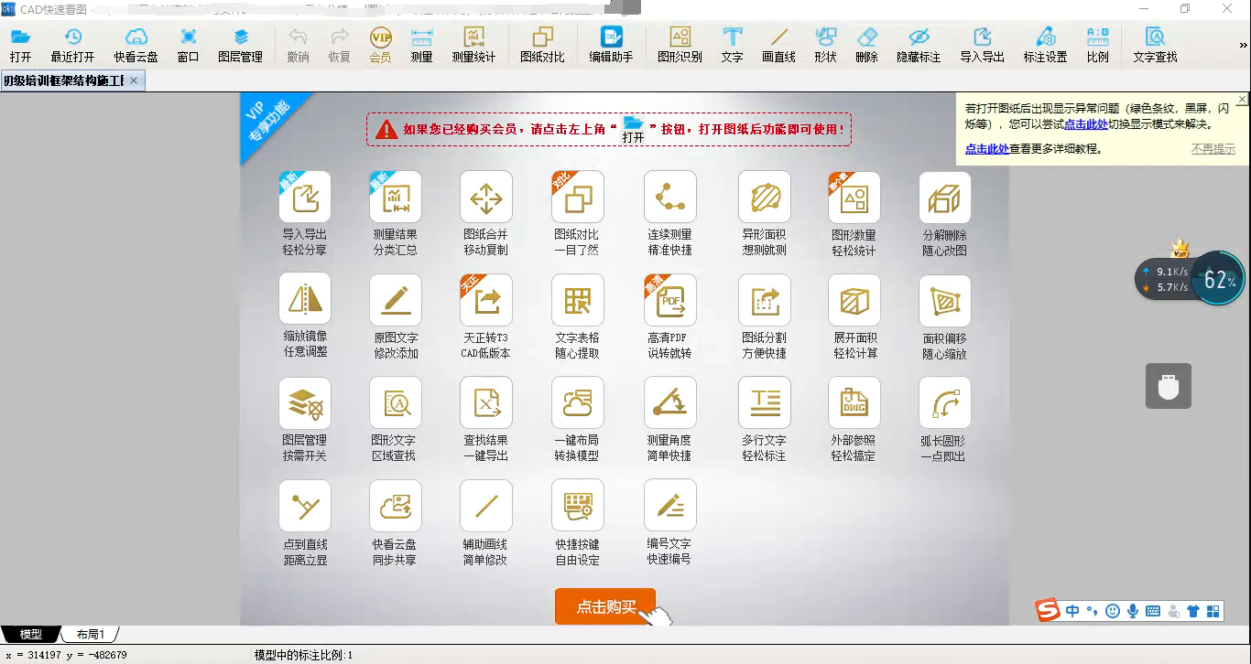Click the 原图文字 修改添加 feature card
This screenshot has height=664, width=1251.
tap(396, 316)
